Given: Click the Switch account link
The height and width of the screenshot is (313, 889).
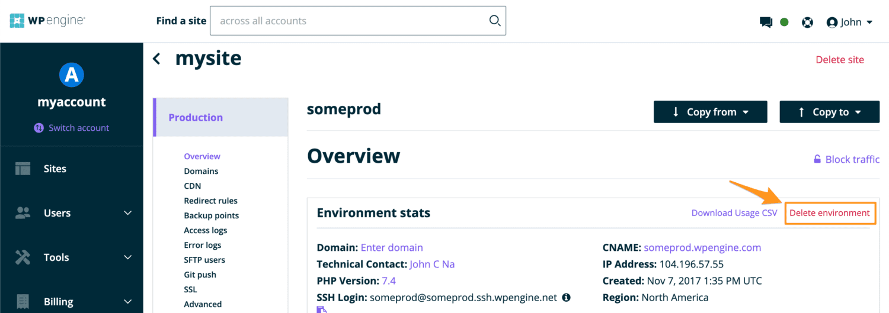Looking at the screenshot, I should click(78, 128).
